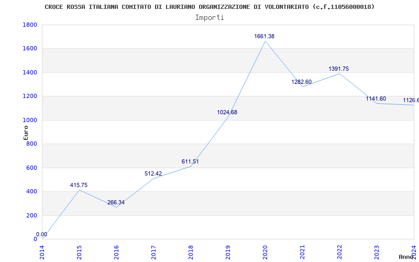This screenshot has height=262, width=419.
Task: Select data label 415.75
Action: 79,185
